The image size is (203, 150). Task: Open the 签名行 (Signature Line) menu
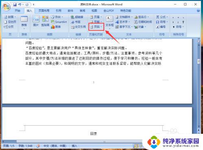click(142, 17)
